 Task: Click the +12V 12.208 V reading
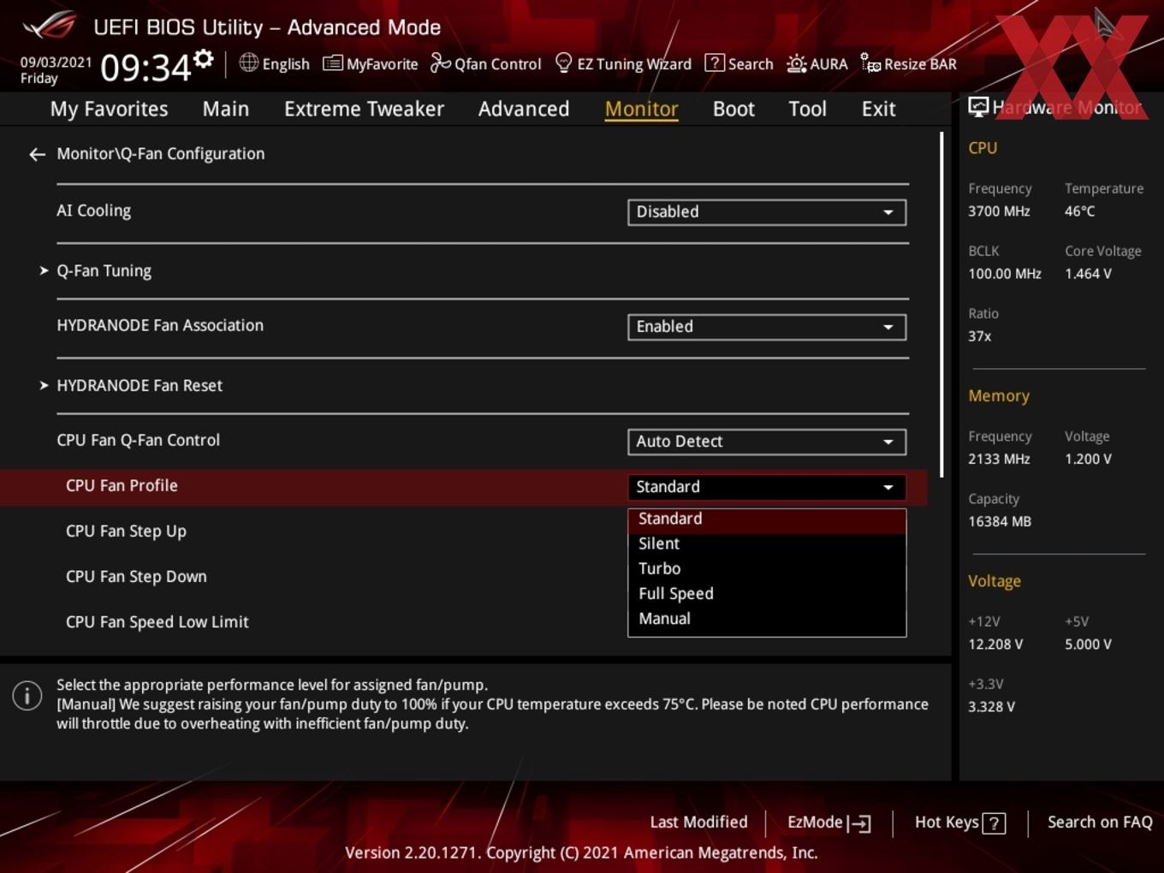995,644
